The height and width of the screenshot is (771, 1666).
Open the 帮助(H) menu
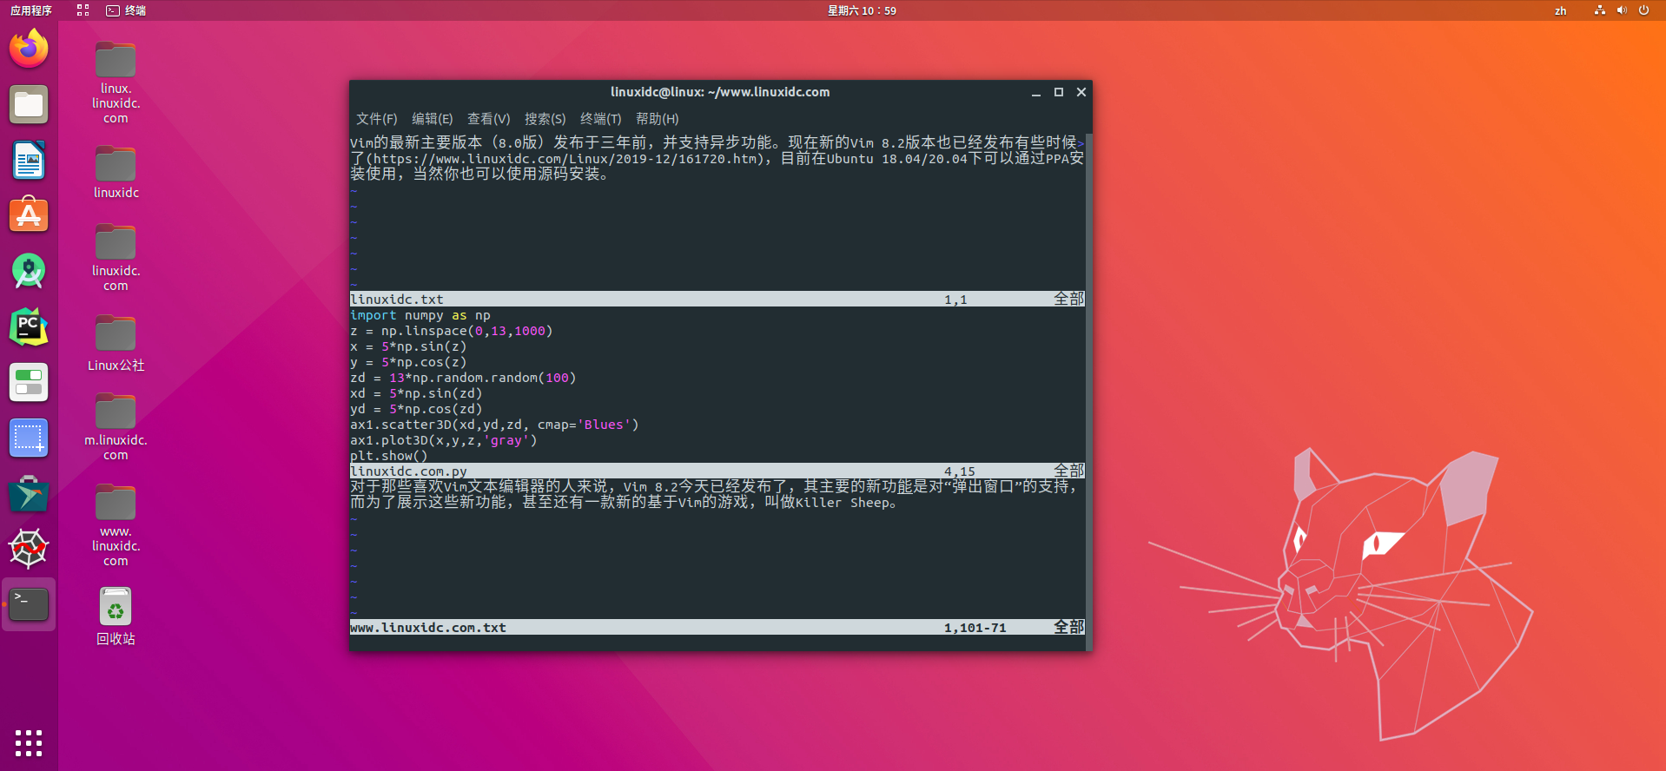tap(657, 119)
